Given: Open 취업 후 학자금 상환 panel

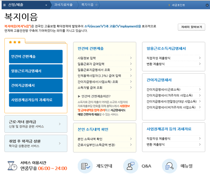Looking at the screenshot, I should [36, 143].
